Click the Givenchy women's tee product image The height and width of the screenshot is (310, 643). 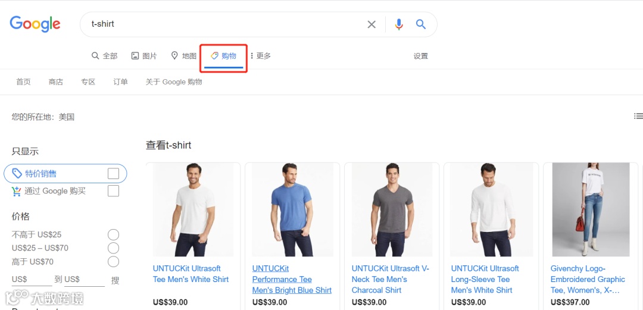(x=591, y=209)
